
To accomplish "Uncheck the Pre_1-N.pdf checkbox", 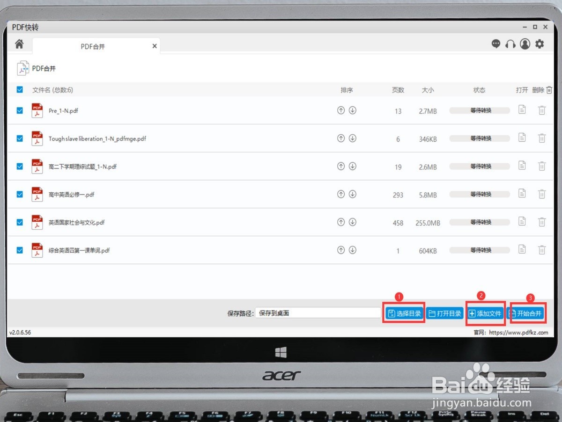I will (x=20, y=110).
